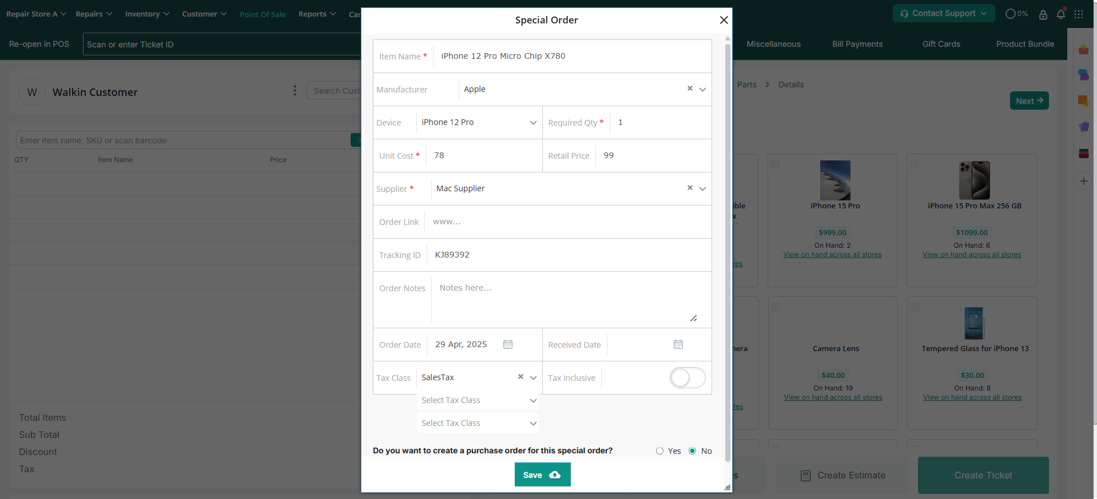1097x499 pixels.
Task: Check the iPhone 15 Pro Max 256 GB checkbox
Action: (915, 164)
